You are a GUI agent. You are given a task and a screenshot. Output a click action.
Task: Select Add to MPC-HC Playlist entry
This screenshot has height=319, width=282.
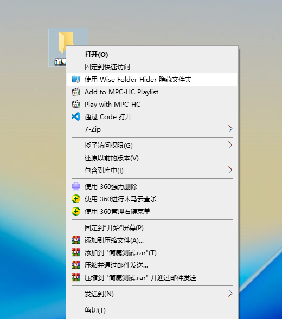click(152, 92)
